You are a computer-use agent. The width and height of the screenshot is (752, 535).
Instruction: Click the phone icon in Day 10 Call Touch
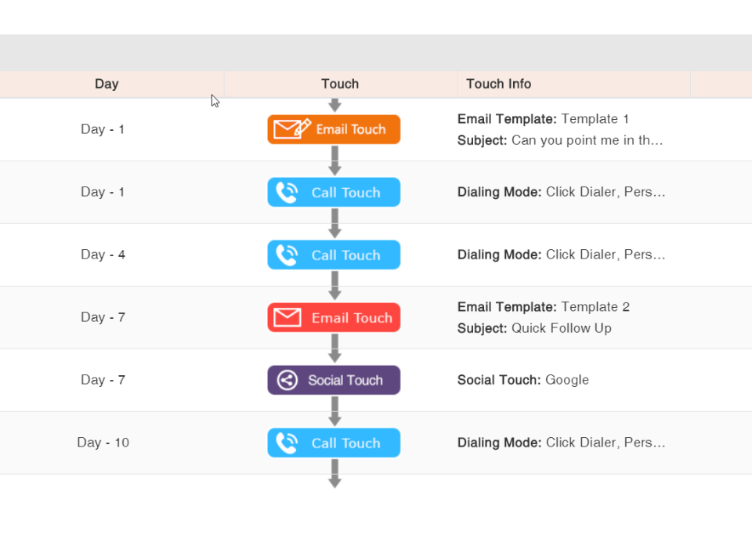point(288,443)
